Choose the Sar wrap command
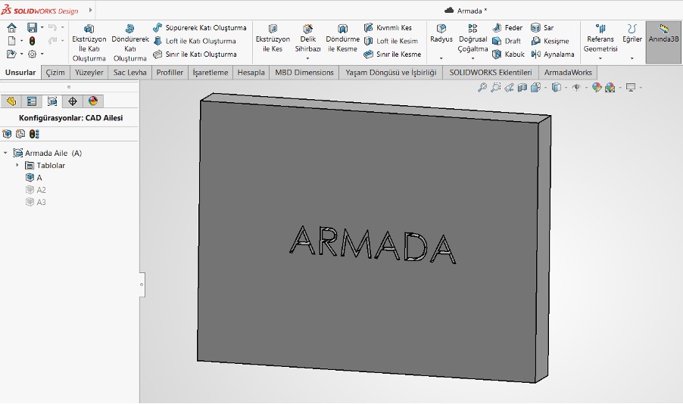Viewport: 683px width, 404px height. [x=542, y=27]
